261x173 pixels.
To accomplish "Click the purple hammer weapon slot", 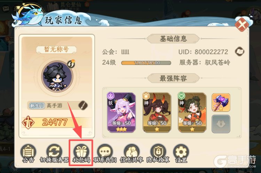I will click(x=221, y=102).
